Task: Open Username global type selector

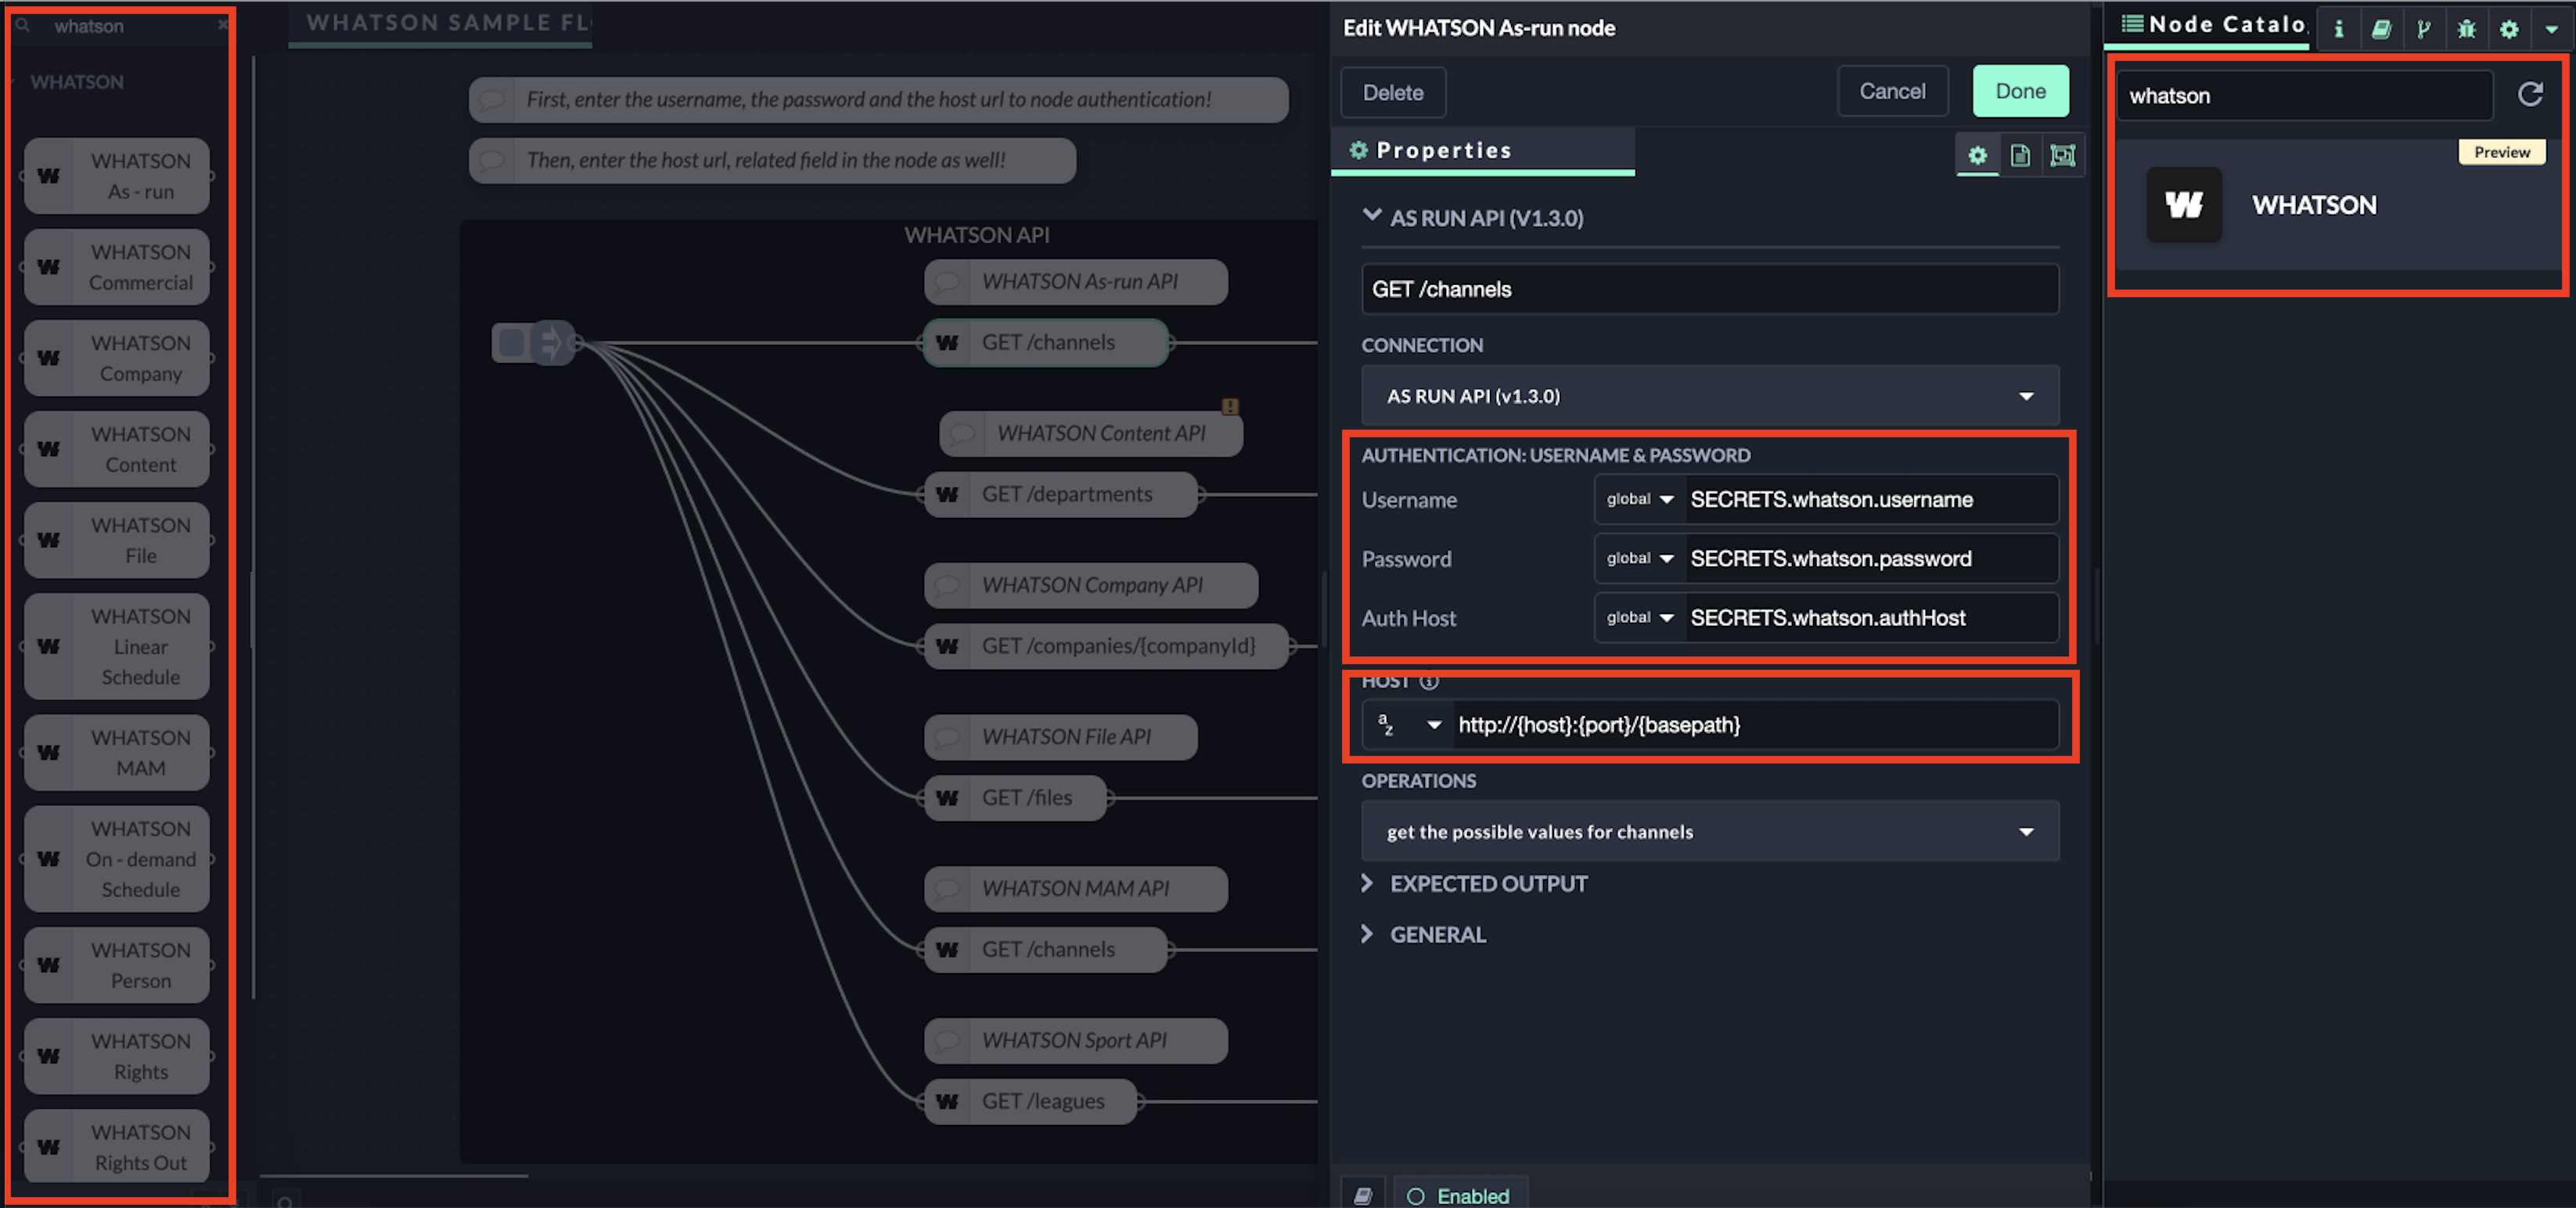Action: pos(1639,499)
